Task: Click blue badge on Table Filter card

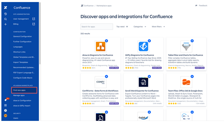Action: tap(192, 41)
